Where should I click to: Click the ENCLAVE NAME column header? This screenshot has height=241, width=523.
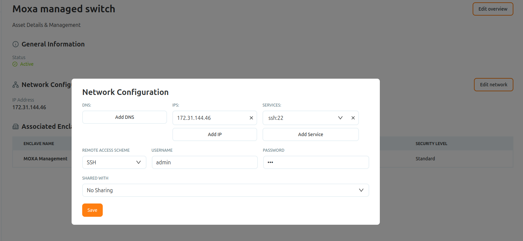pyautogui.click(x=39, y=144)
